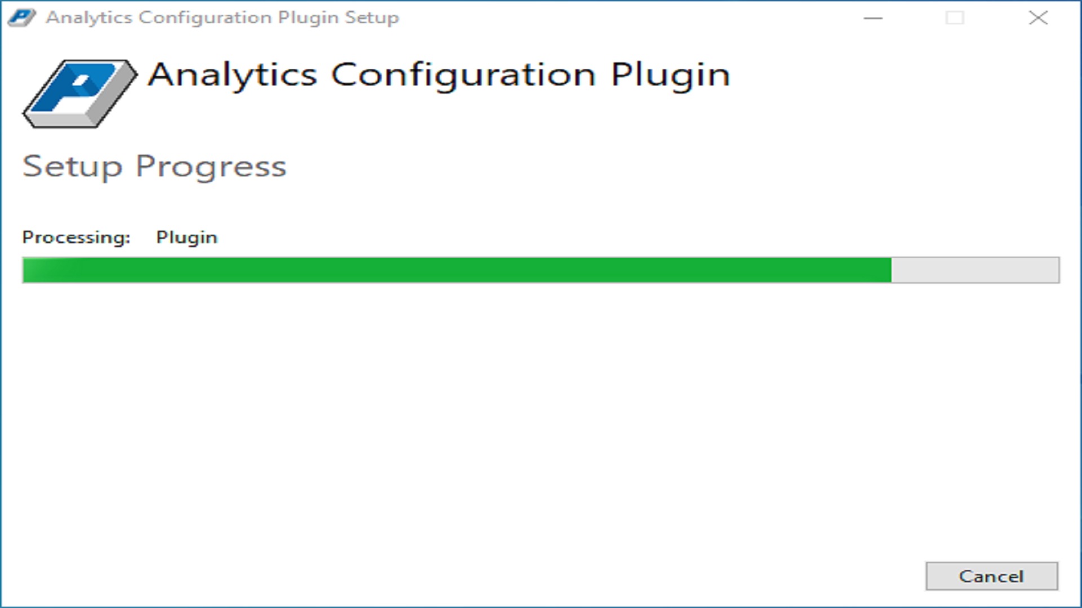Click the gray unfilled part of progress bar
1082x608 pixels.
pos(975,270)
